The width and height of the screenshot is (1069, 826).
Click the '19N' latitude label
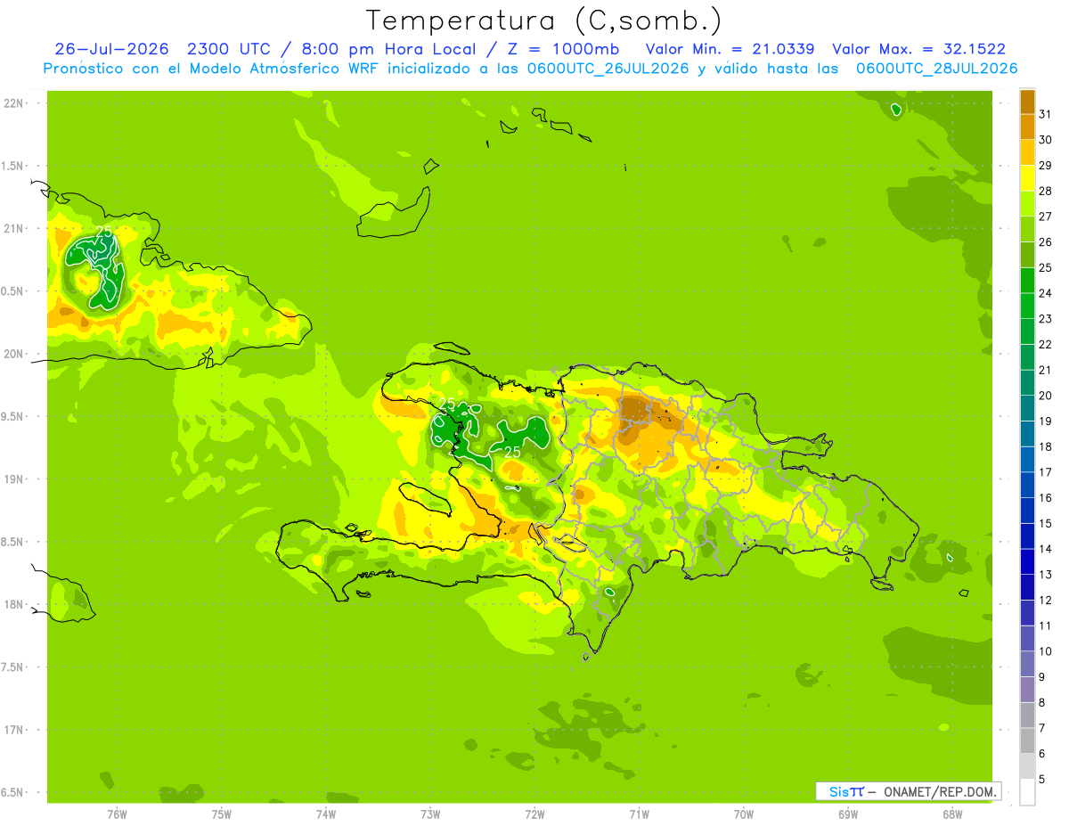[x=13, y=479]
